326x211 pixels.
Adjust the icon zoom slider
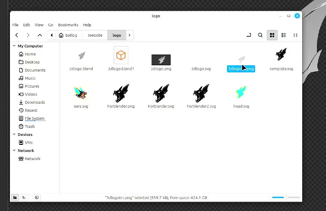pyautogui.click(x=286, y=197)
